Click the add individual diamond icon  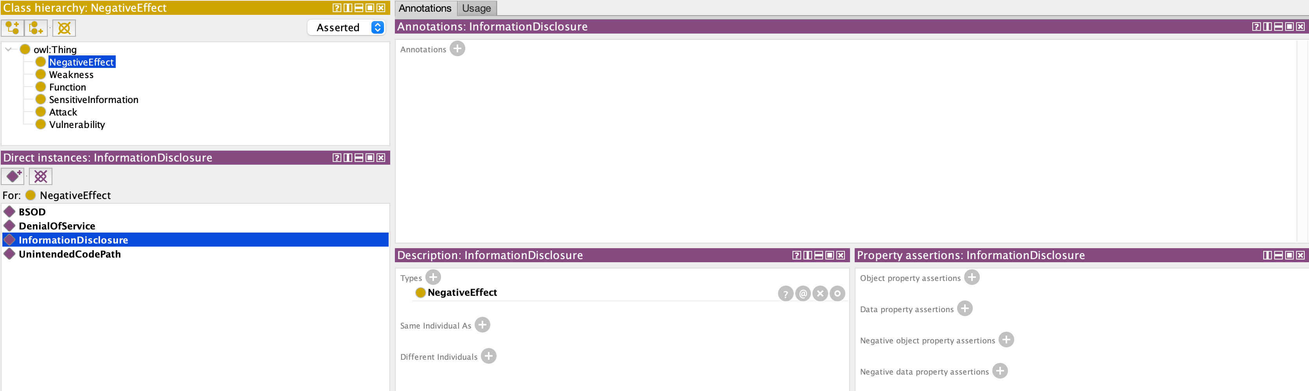tap(13, 176)
